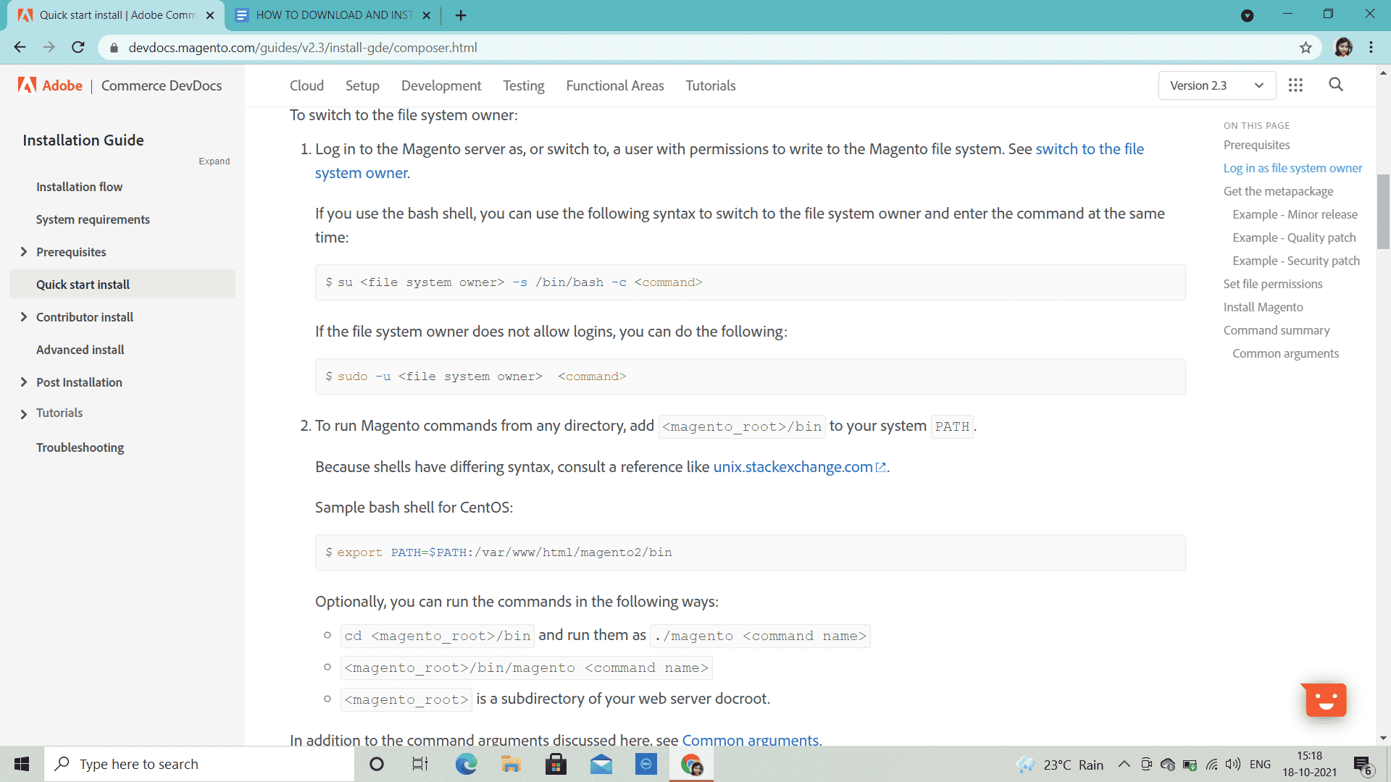This screenshot has height=782, width=1391.
Task: Click the Type here to search box
Action: tap(199, 764)
